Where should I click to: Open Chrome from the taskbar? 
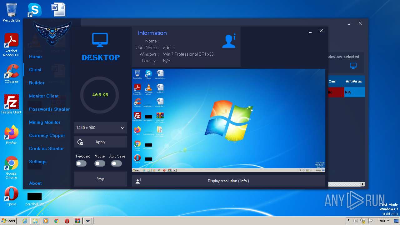tap(56, 221)
